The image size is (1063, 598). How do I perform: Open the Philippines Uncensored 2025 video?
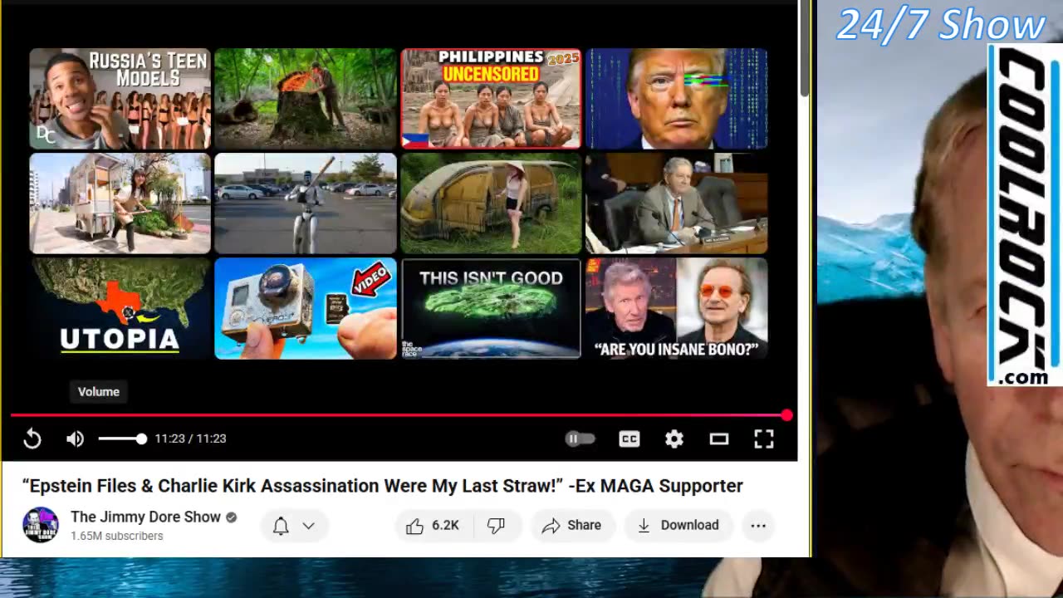pos(491,98)
